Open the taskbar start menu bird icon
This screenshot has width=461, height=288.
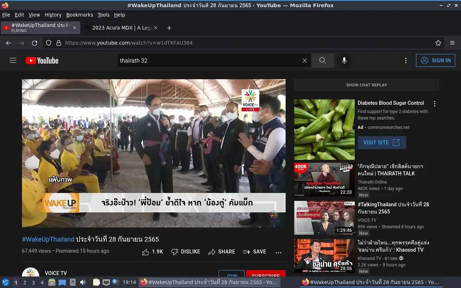coord(6,282)
